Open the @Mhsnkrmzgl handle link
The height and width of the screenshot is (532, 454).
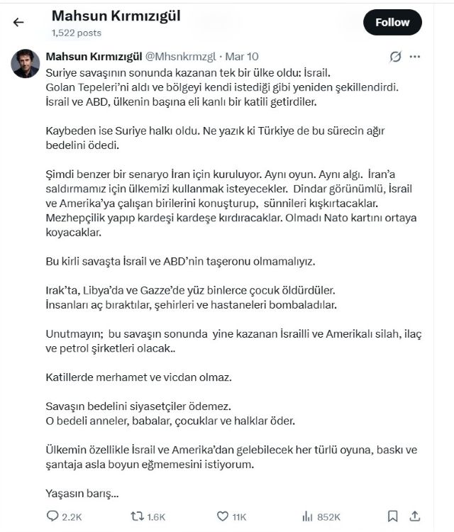(x=180, y=57)
